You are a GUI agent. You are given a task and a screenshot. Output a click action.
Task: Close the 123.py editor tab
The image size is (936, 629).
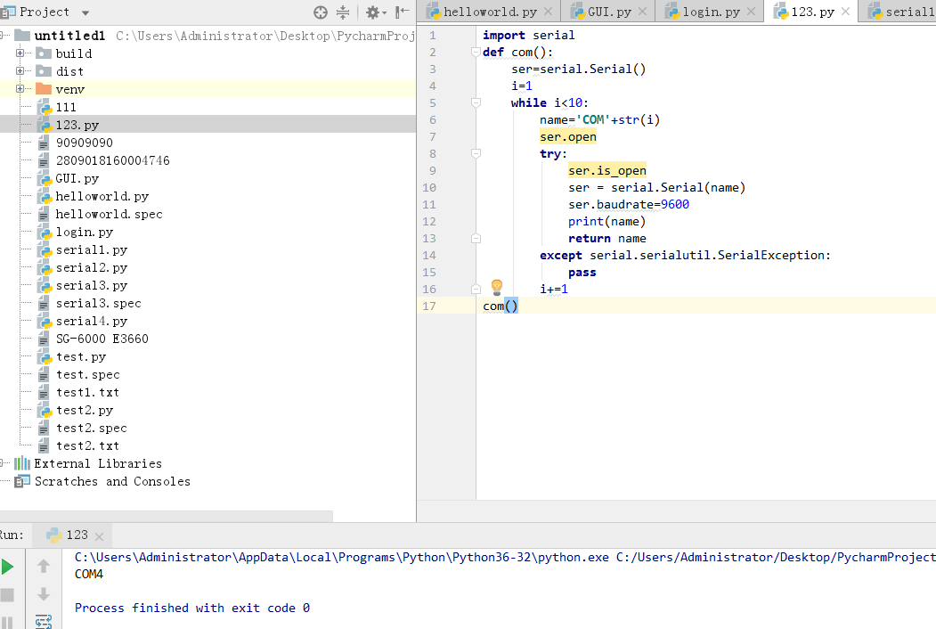[x=846, y=12]
